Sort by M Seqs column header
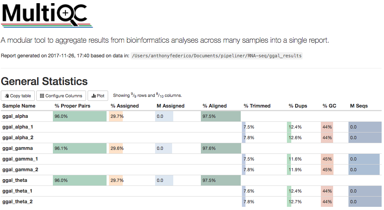 pyautogui.click(x=359, y=106)
